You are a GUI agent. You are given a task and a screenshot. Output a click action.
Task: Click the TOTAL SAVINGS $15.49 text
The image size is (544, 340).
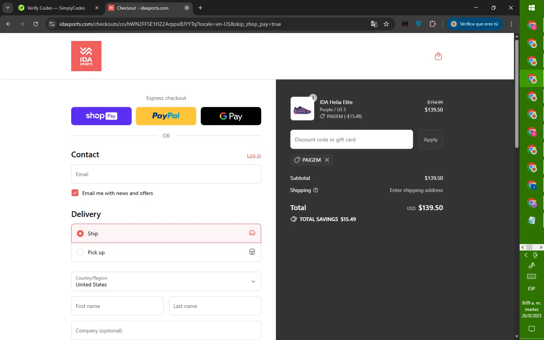(327, 219)
